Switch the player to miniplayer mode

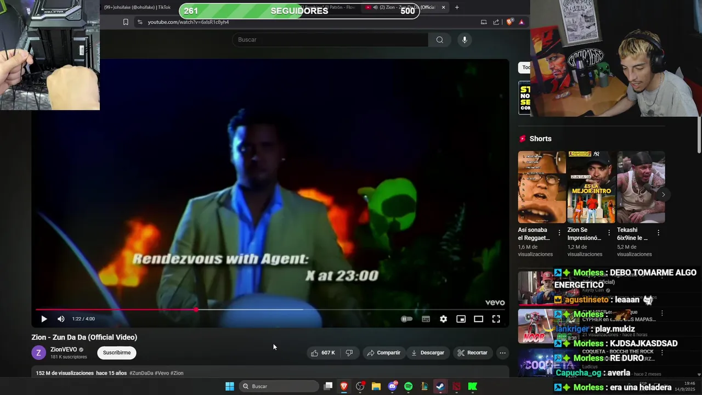pyautogui.click(x=461, y=319)
